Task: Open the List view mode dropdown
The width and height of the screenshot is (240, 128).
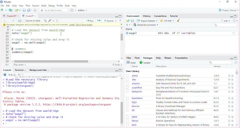Action: click(x=226, y=21)
